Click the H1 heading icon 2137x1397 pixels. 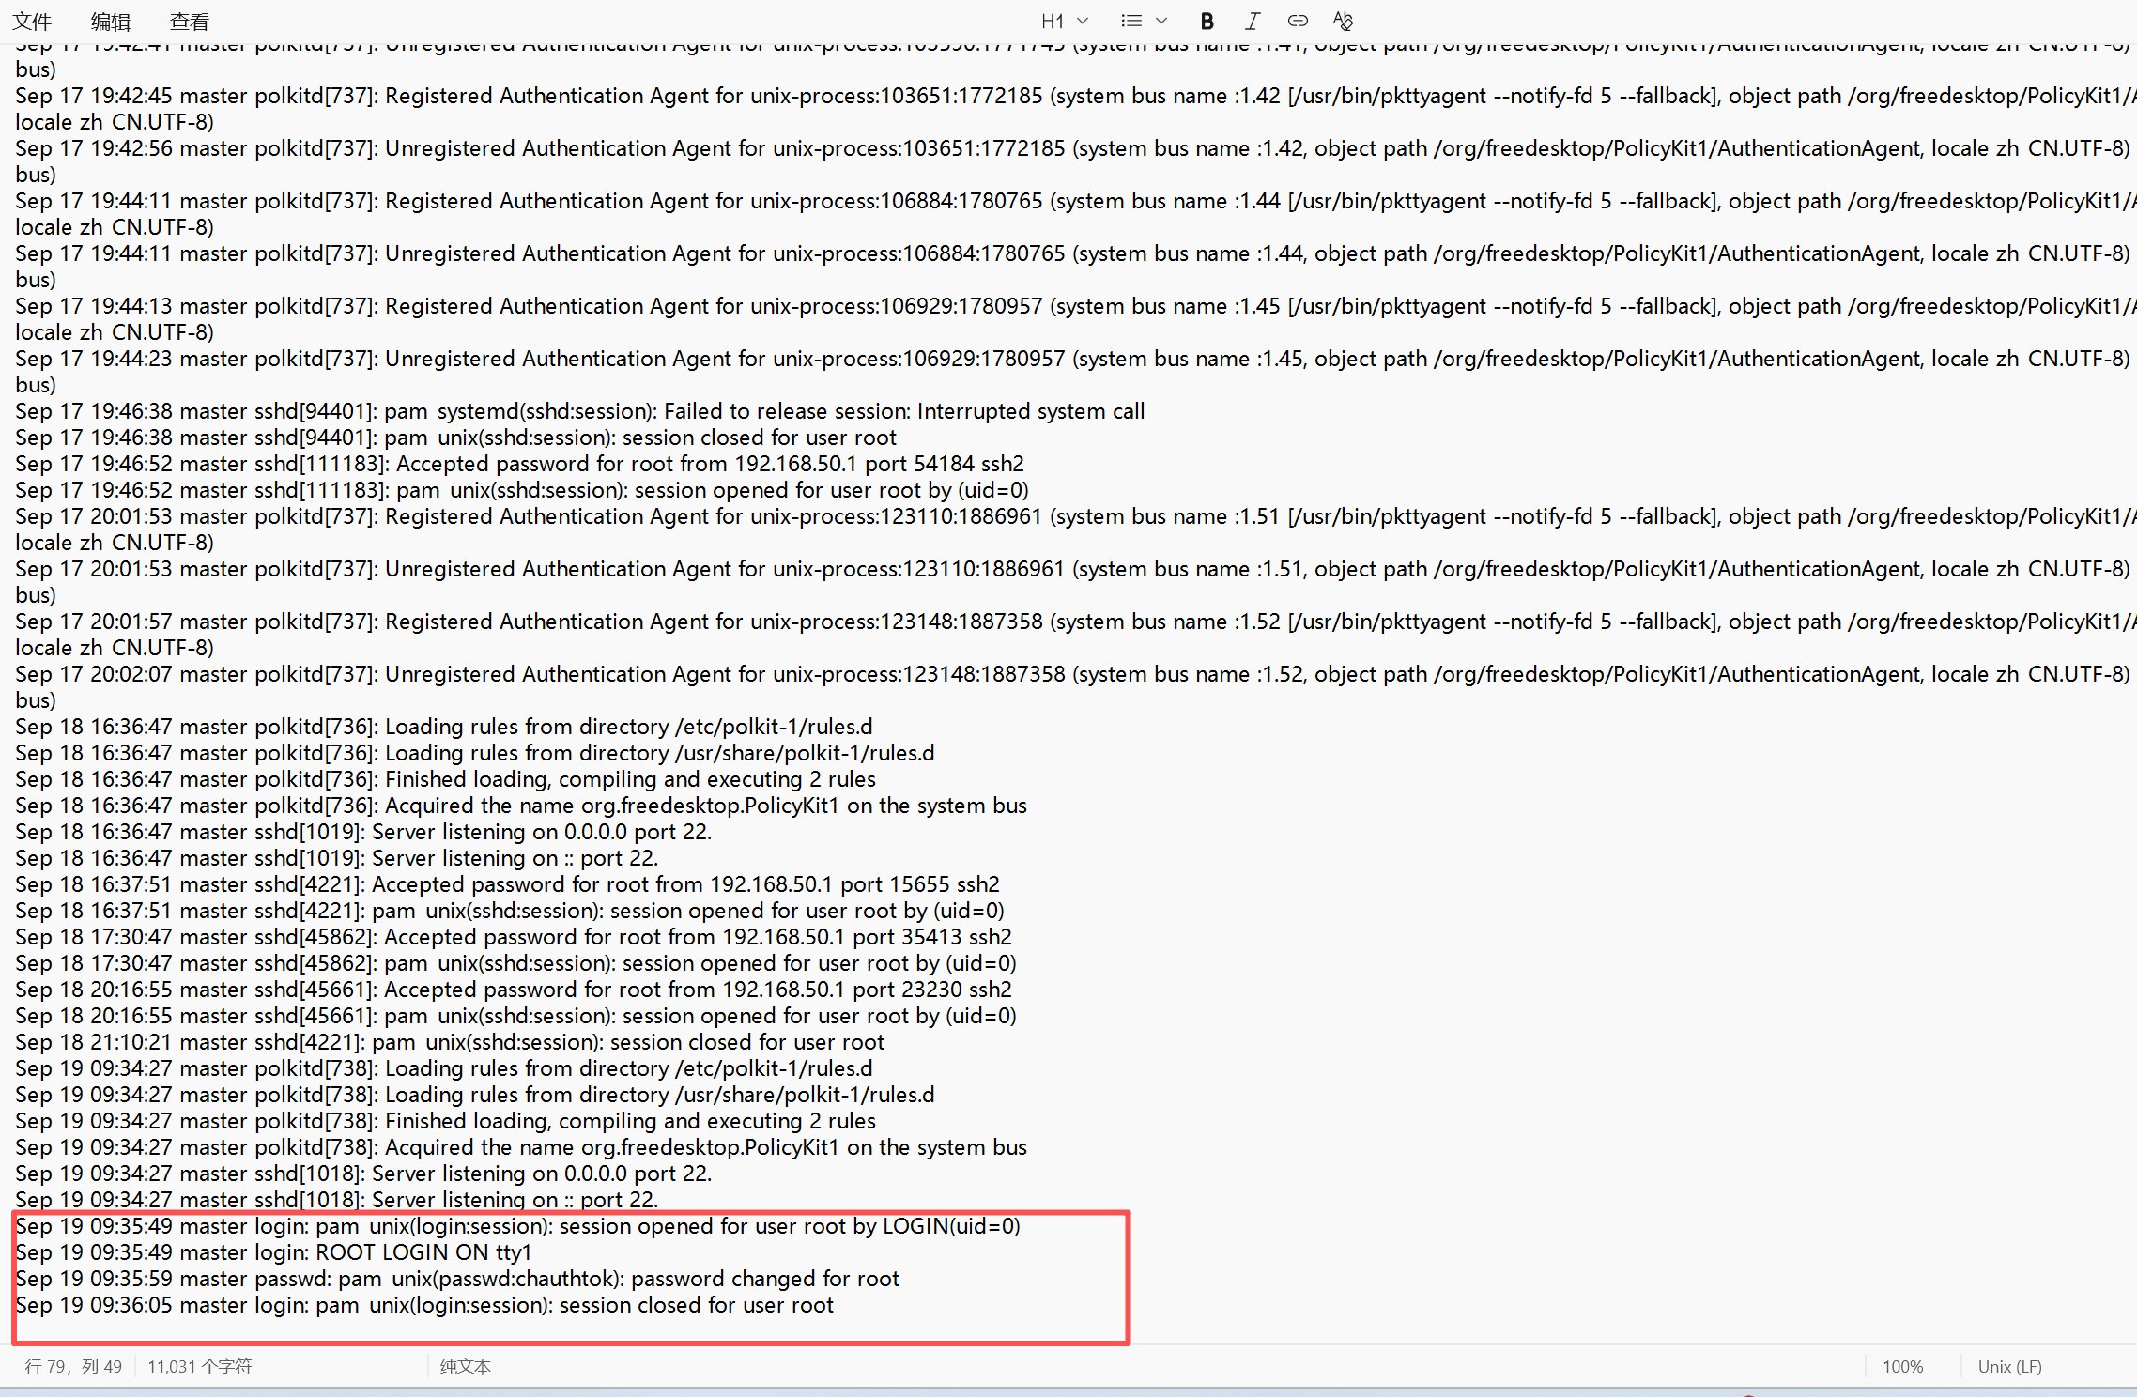coord(1052,22)
